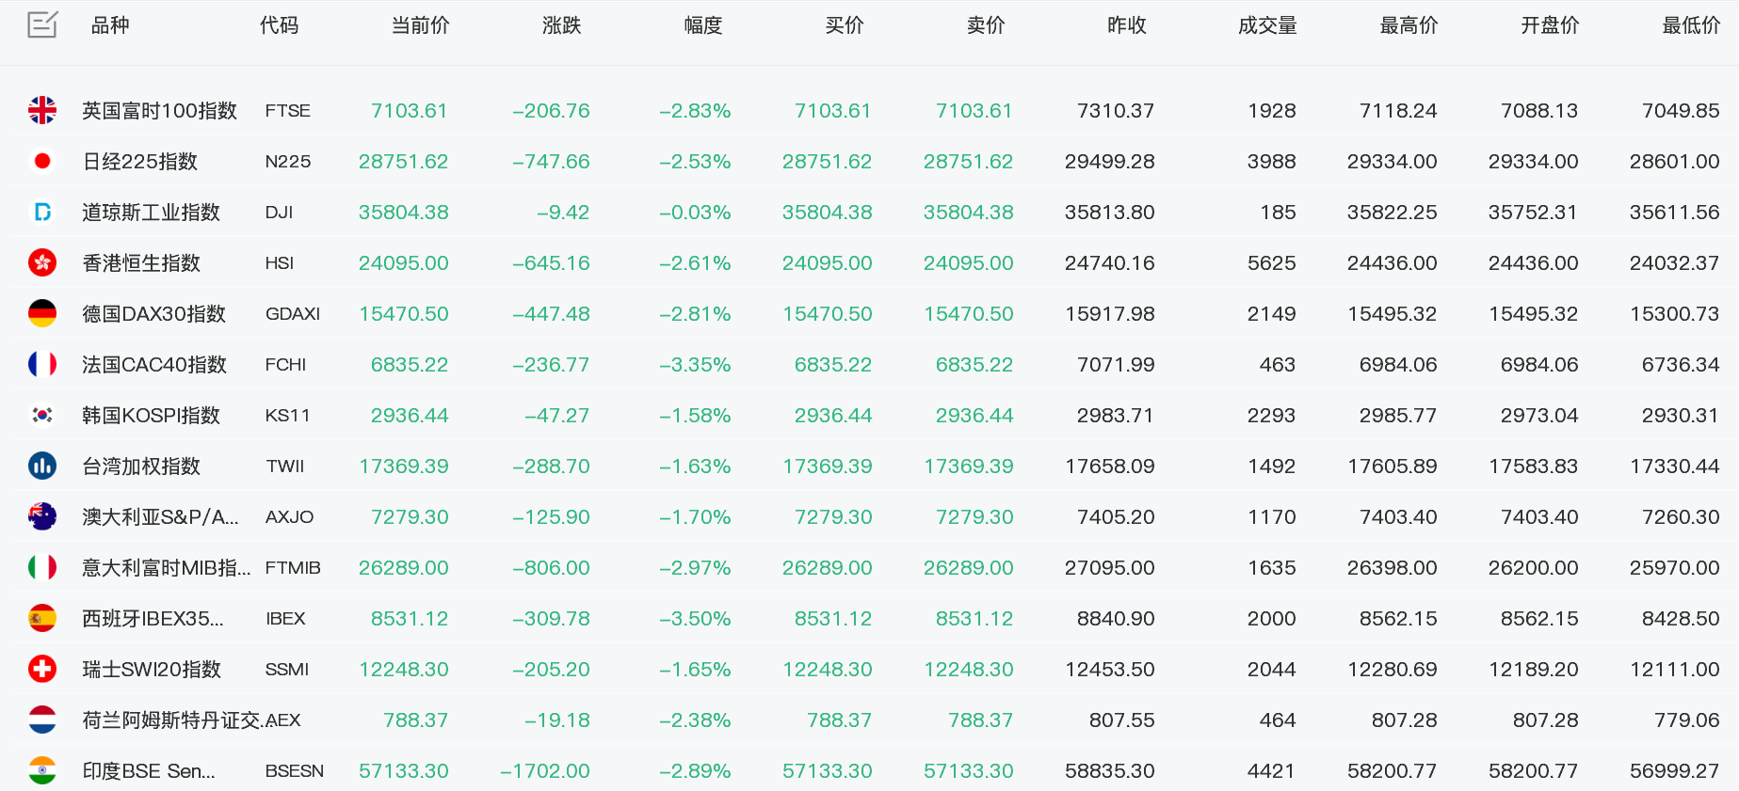Click the South Korea flag icon
1739x791 pixels.
pyautogui.click(x=42, y=416)
